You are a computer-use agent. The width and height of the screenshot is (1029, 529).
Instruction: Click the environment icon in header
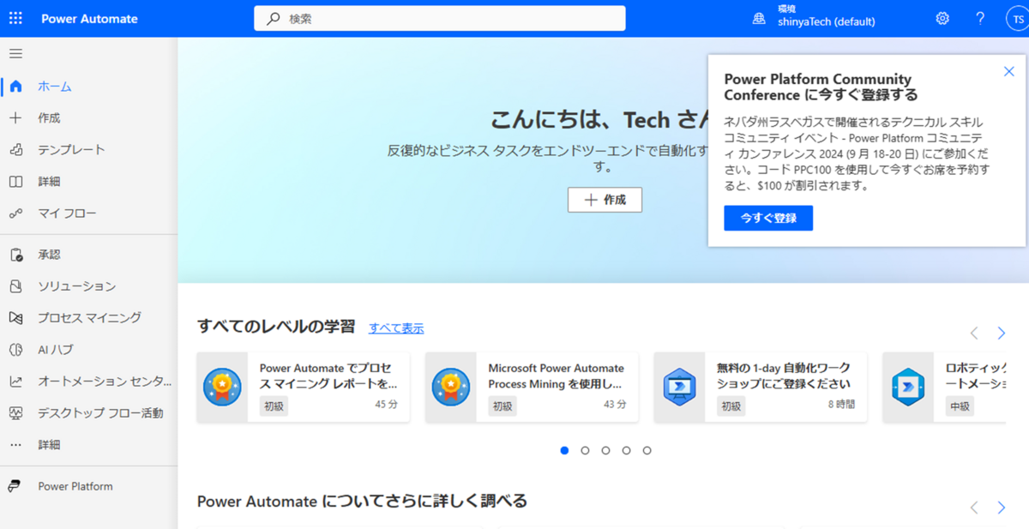pyautogui.click(x=759, y=18)
